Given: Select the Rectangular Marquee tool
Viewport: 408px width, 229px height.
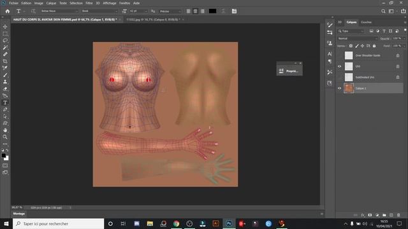Looking at the screenshot, I should click(5, 34).
